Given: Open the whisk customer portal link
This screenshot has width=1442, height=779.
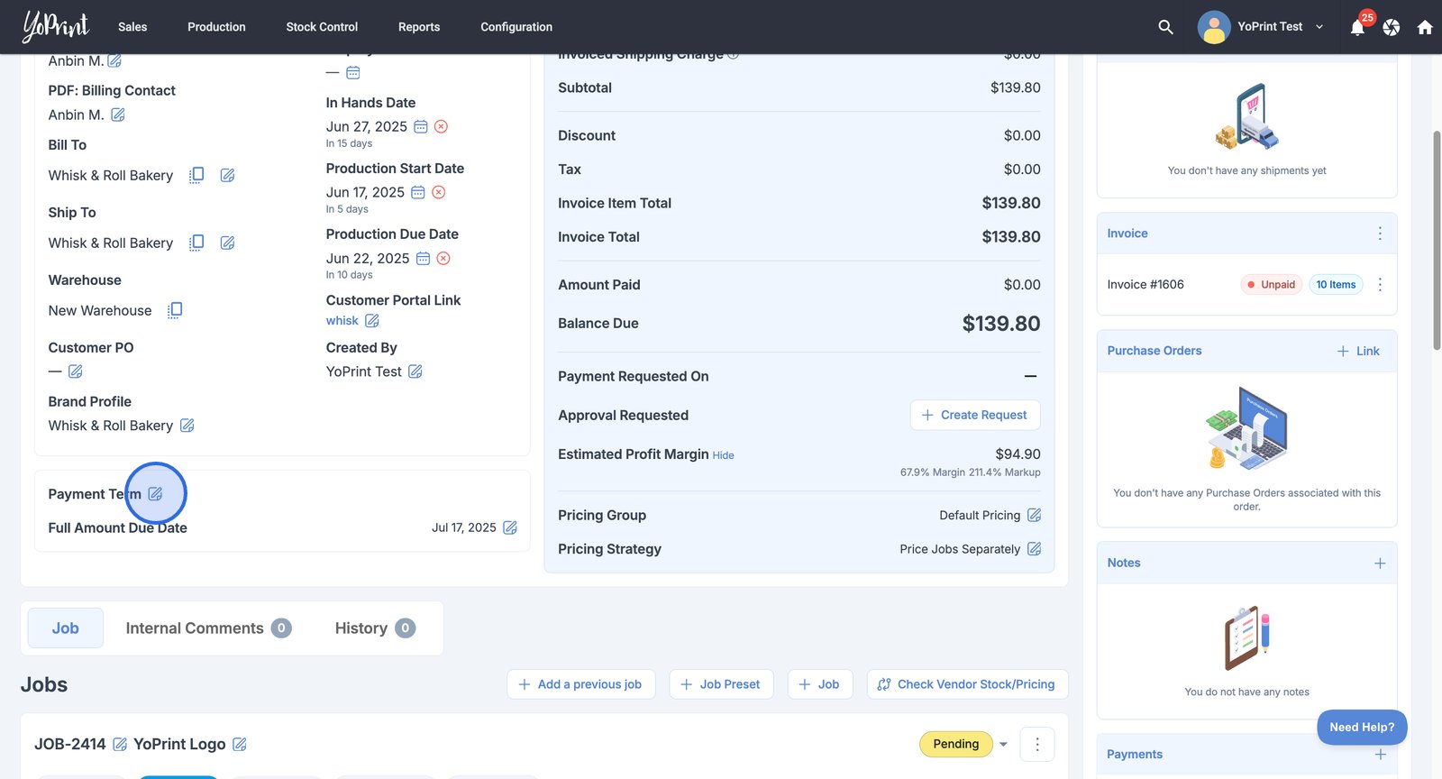Looking at the screenshot, I should point(342,321).
